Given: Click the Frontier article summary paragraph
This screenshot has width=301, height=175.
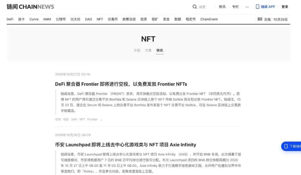Looking at the screenshot, I should [151, 102].
